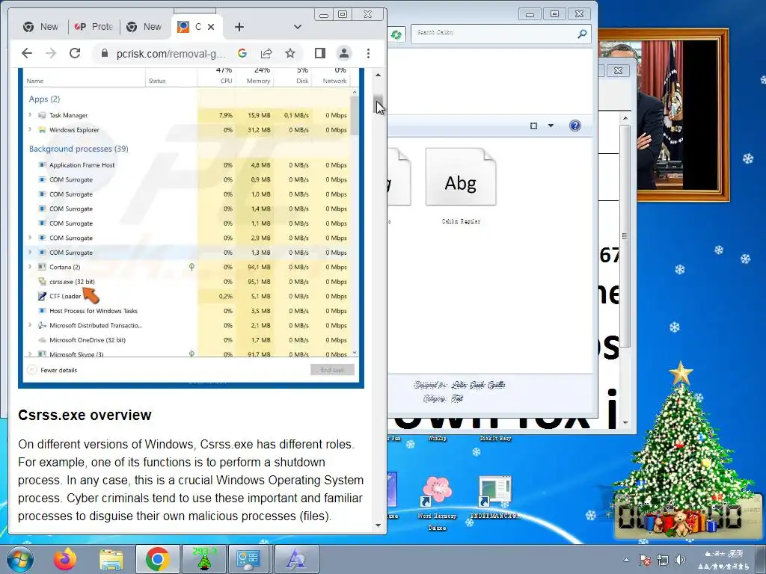This screenshot has height=574, width=766.
Task: Open Chrome side panel
Action: (320, 53)
